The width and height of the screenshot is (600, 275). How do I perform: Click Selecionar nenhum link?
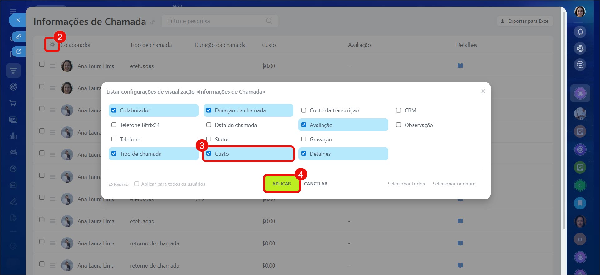[454, 184]
